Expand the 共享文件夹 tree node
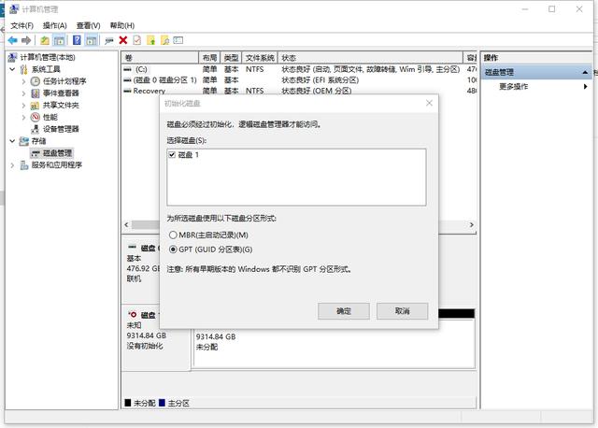Screen dimensions: 598x428 pos(23,106)
